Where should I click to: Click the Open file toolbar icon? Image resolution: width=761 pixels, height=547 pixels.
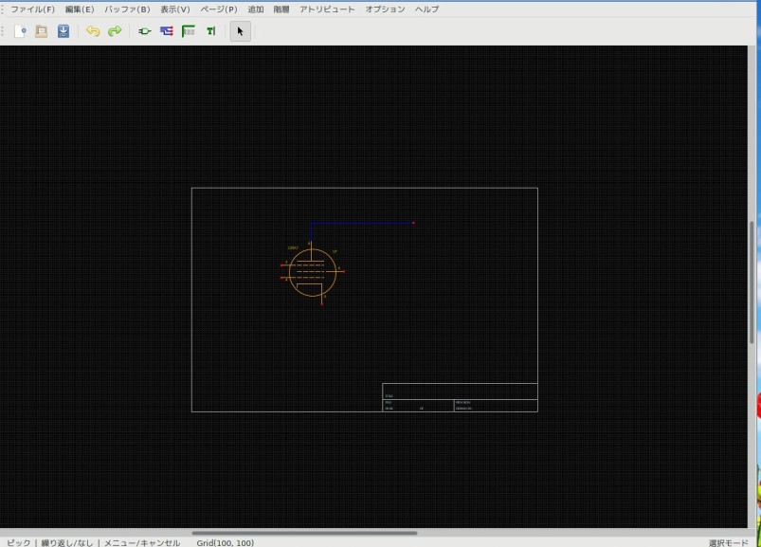coord(42,31)
